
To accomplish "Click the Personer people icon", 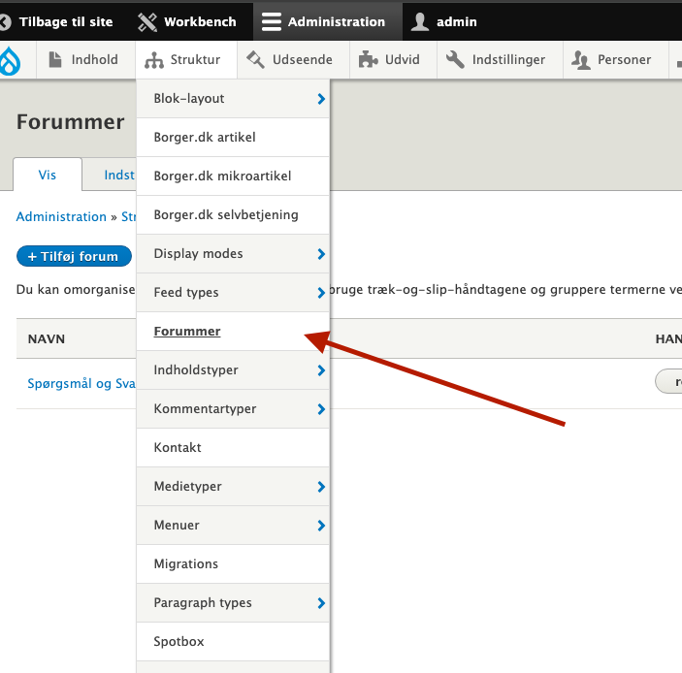I will (x=581, y=60).
